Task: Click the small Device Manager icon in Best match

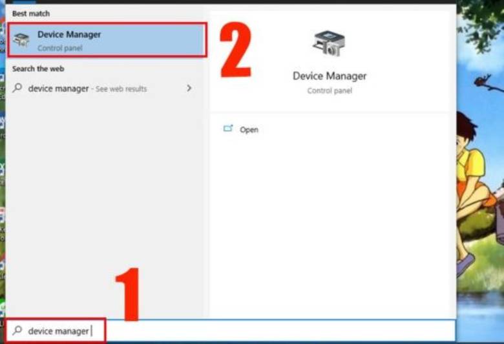Action: click(21, 40)
